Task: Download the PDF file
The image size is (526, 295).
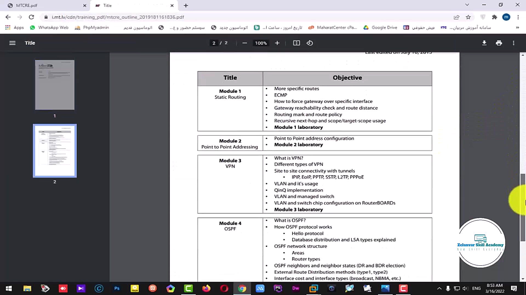Action: click(x=484, y=43)
